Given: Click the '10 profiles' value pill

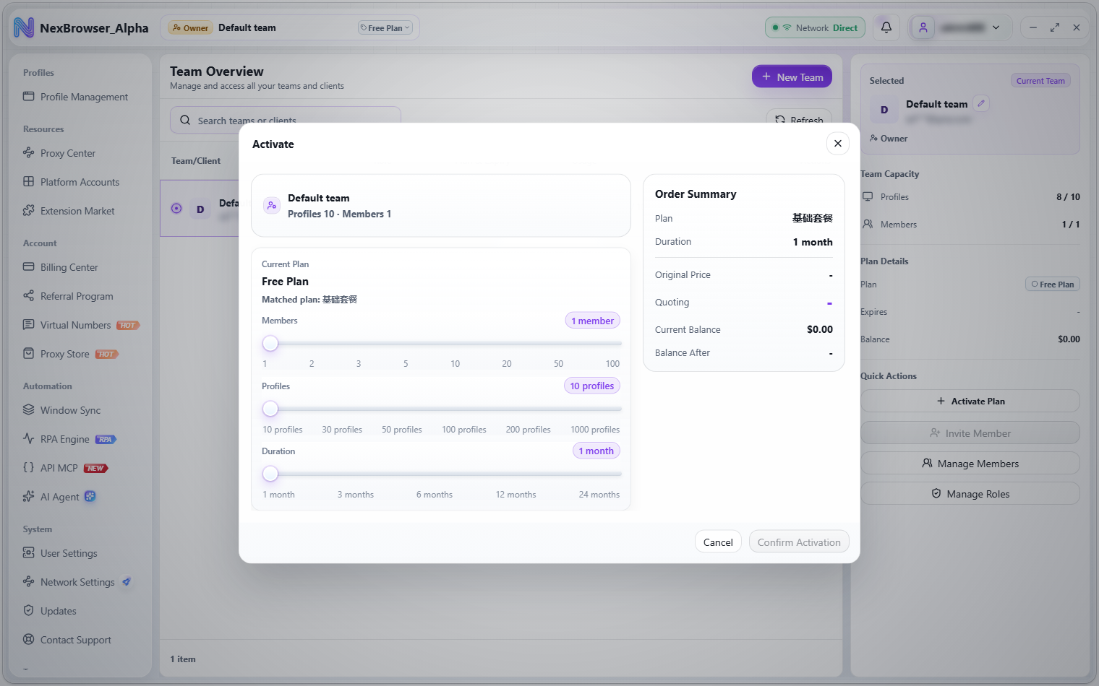Looking at the screenshot, I should click(592, 386).
